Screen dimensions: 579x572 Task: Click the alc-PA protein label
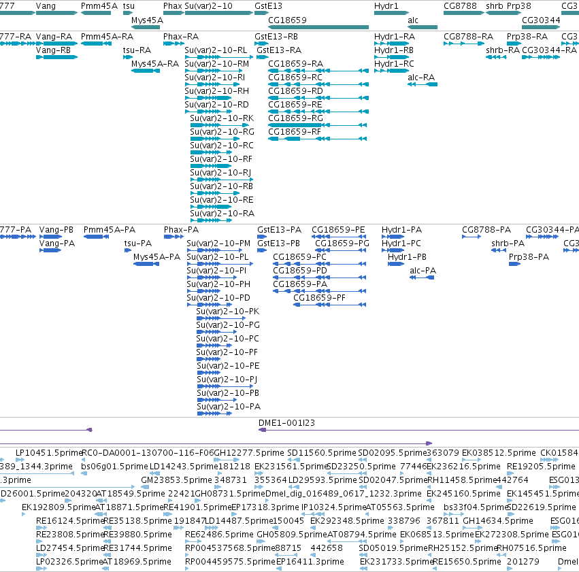click(423, 271)
